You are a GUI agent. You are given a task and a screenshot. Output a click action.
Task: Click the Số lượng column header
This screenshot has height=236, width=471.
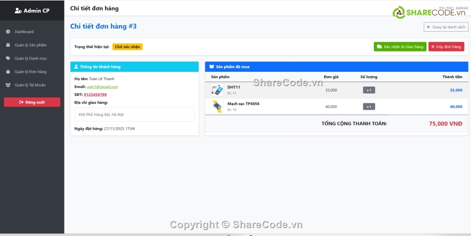(369, 77)
